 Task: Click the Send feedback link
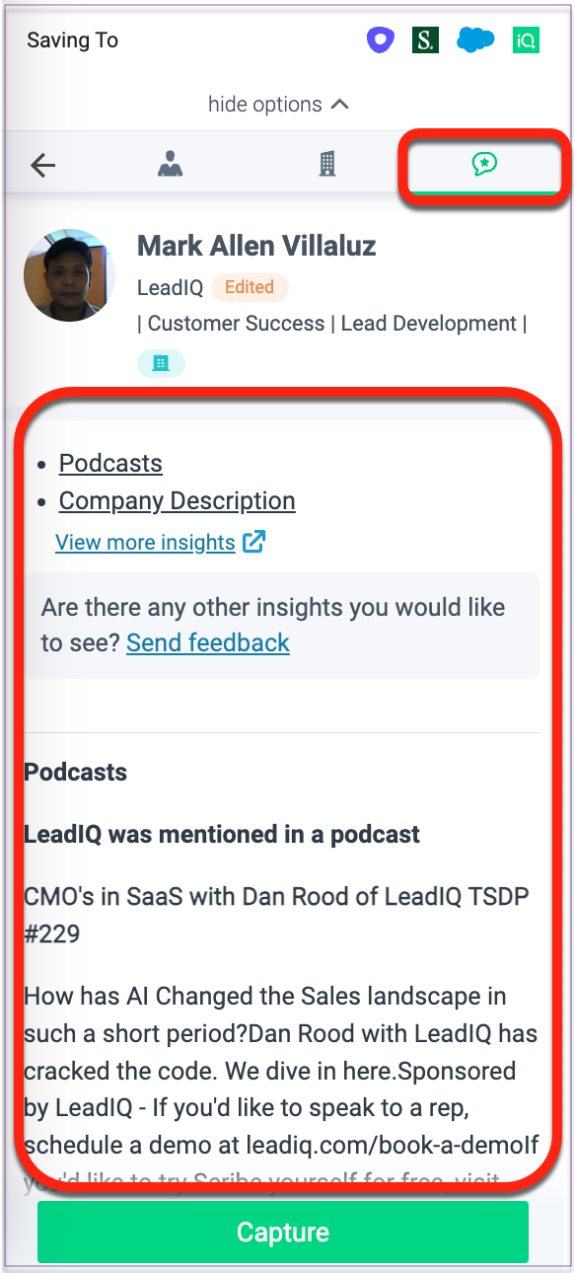pos(208,642)
